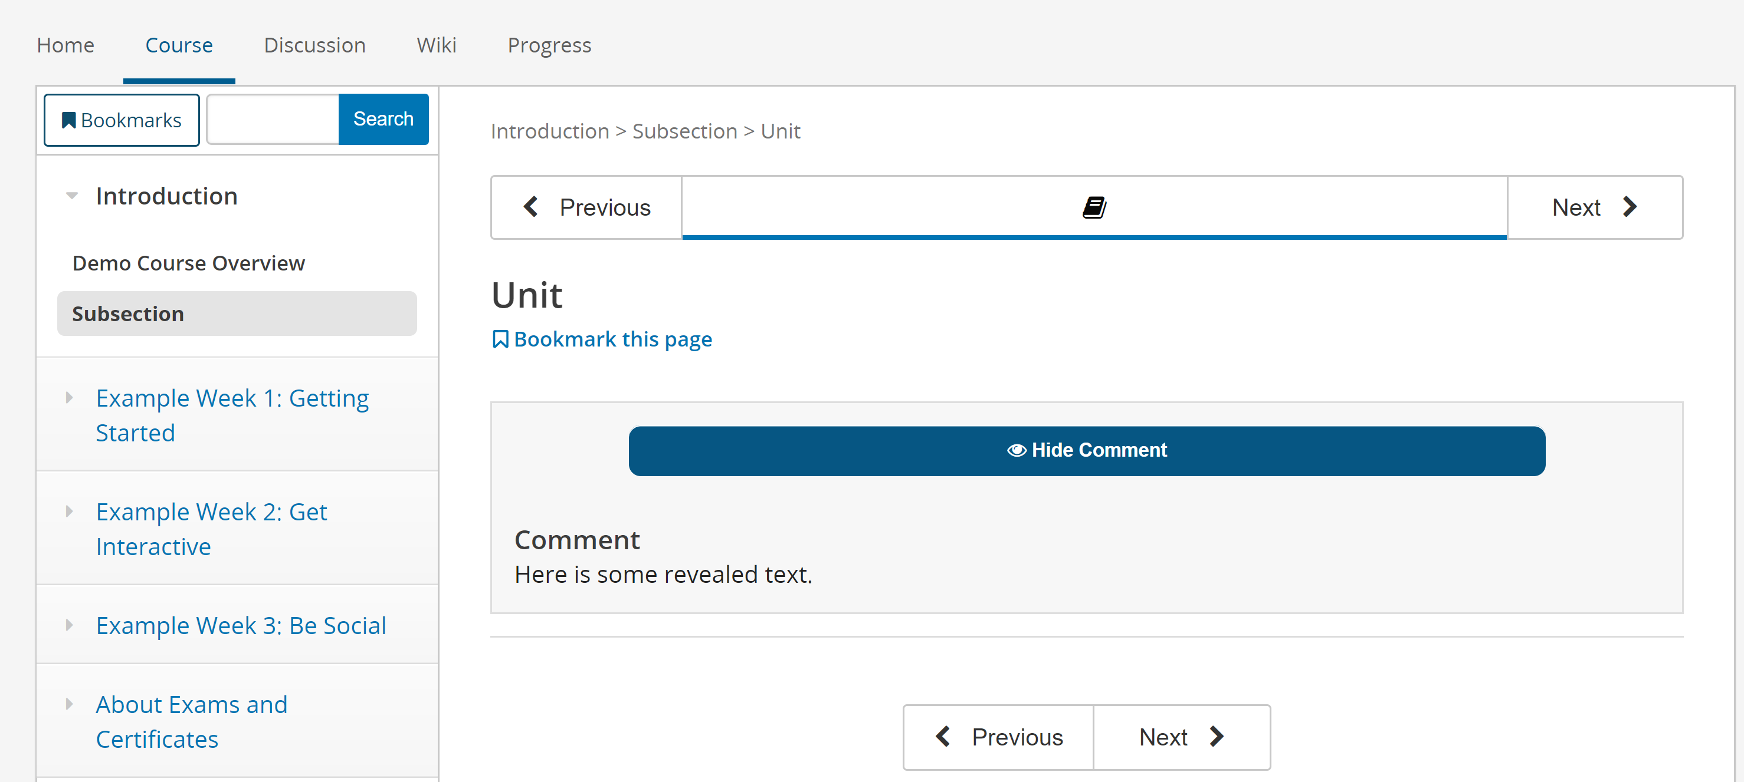Expand Example Week 2: Get Interactive arrow

[x=69, y=511]
